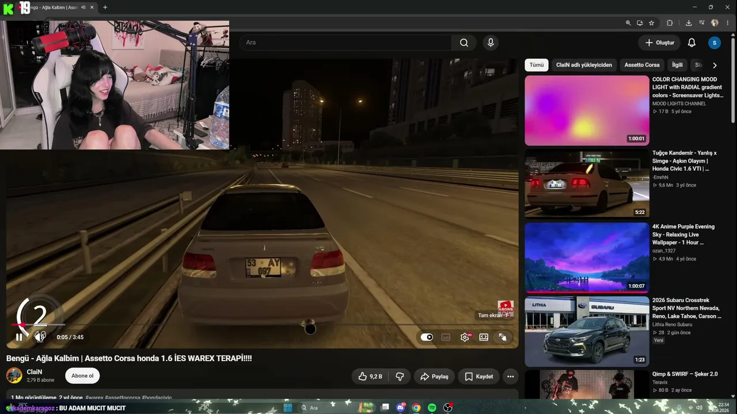
Task: Like the video with thumbs up
Action: [370, 377]
